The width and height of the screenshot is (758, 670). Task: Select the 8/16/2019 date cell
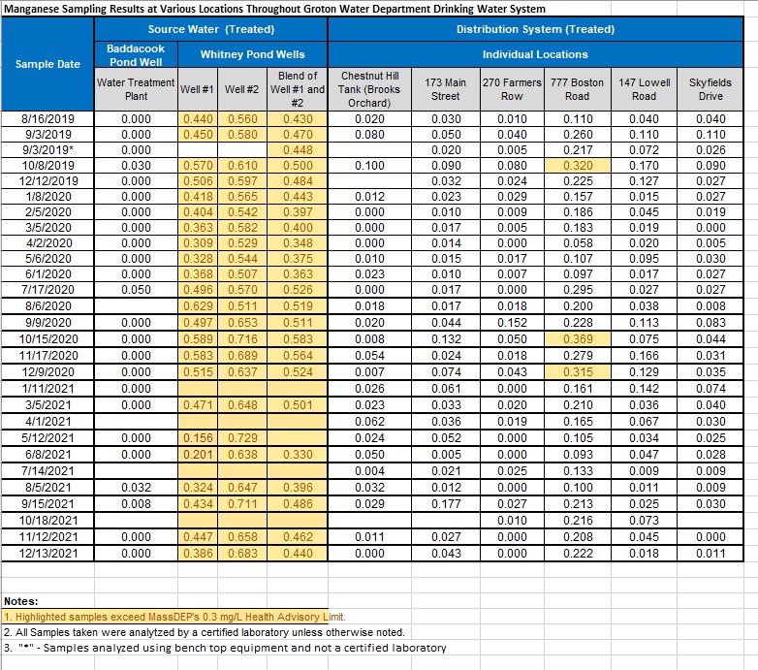point(47,119)
